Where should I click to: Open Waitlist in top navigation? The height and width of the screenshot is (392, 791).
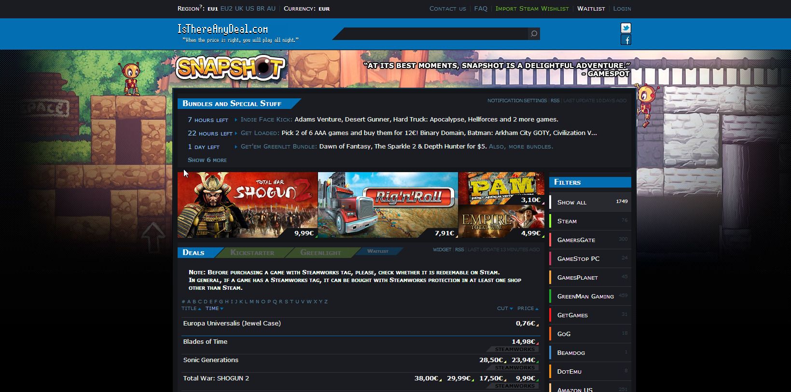click(x=591, y=9)
